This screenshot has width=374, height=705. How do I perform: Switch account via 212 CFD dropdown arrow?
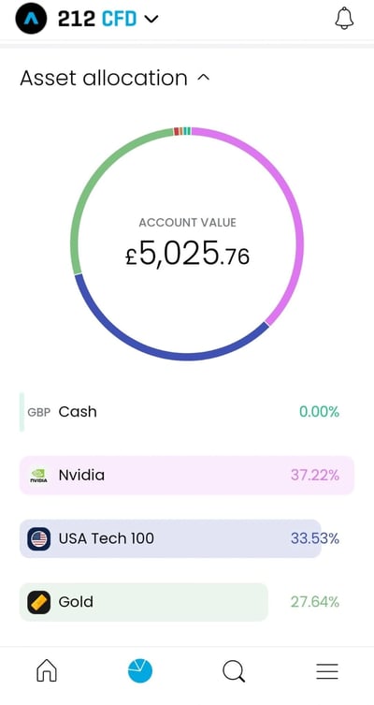(x=151, y=19)
